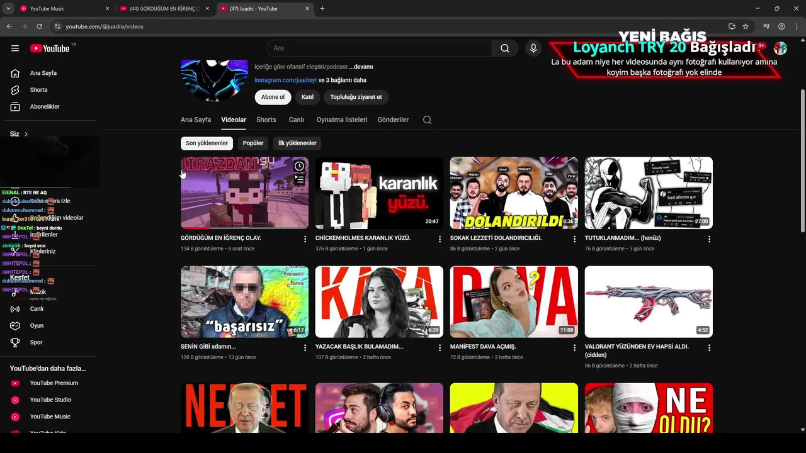This screenshot has width=806, height=453.
Task: Close the Juadis YouTube browser tab
Action: [x=307, y=9]
